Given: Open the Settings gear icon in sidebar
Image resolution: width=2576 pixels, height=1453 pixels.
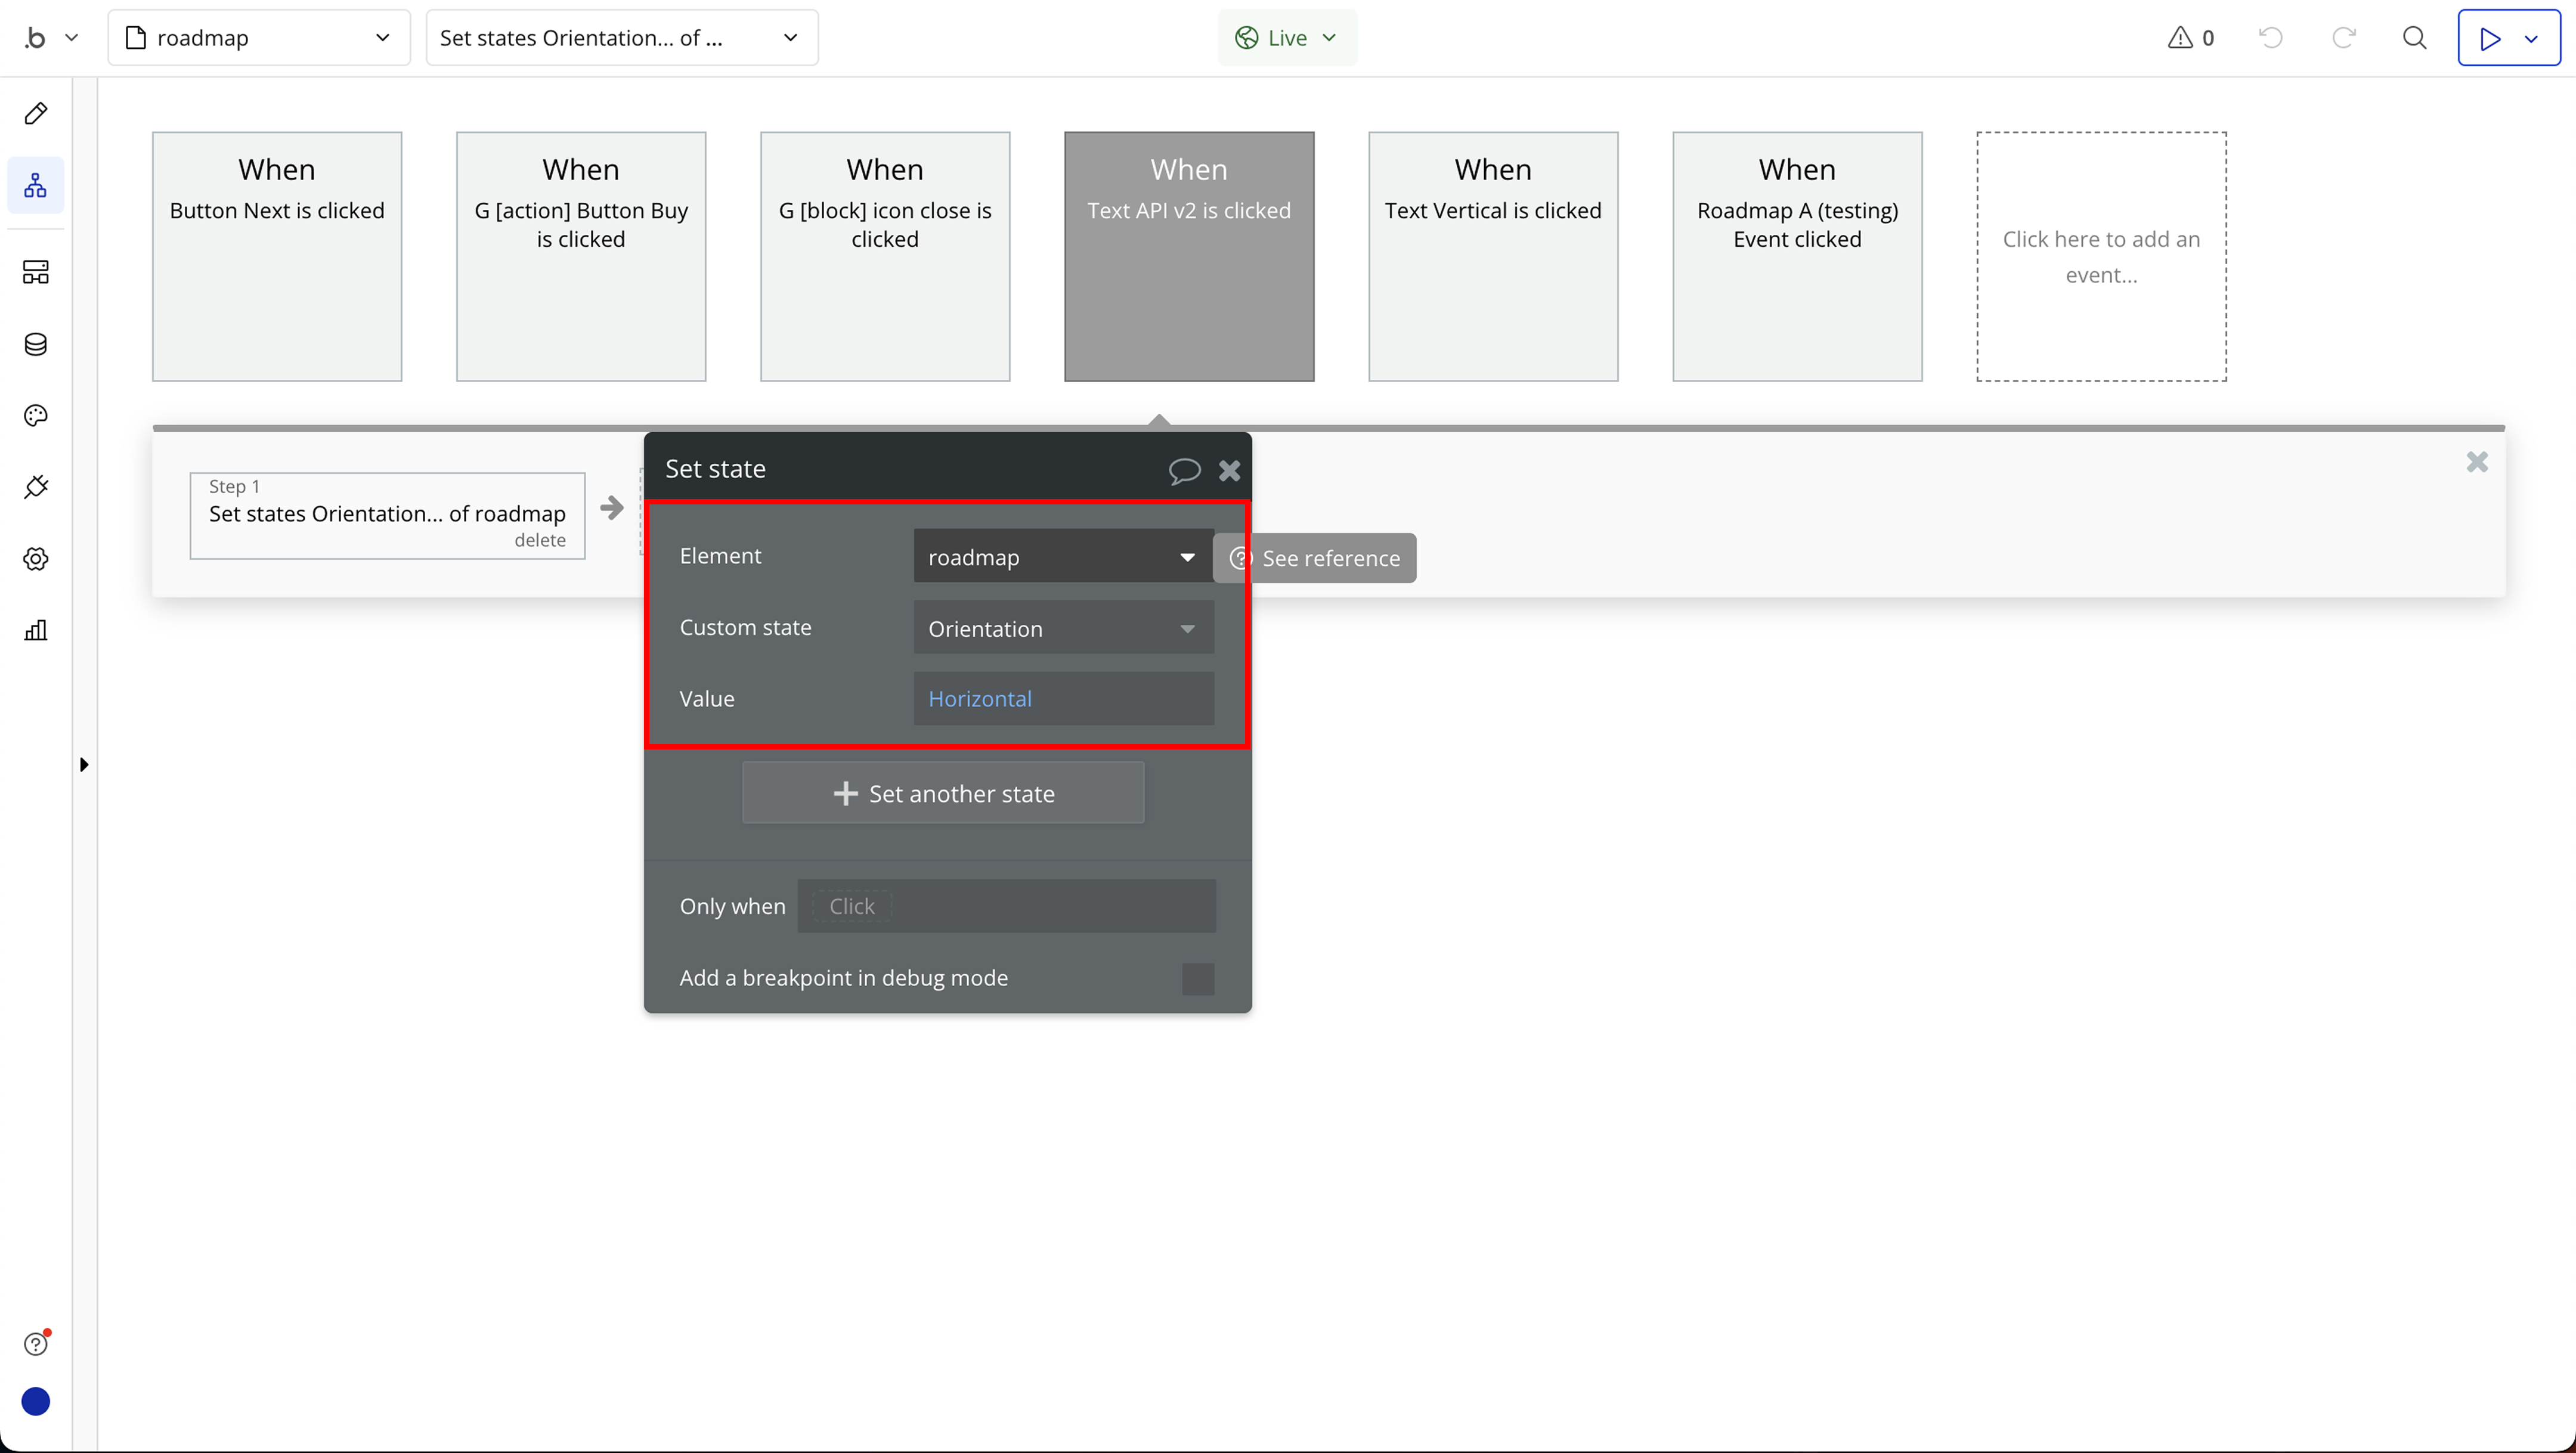Looking at the screenshot, I should coord(36,559).
